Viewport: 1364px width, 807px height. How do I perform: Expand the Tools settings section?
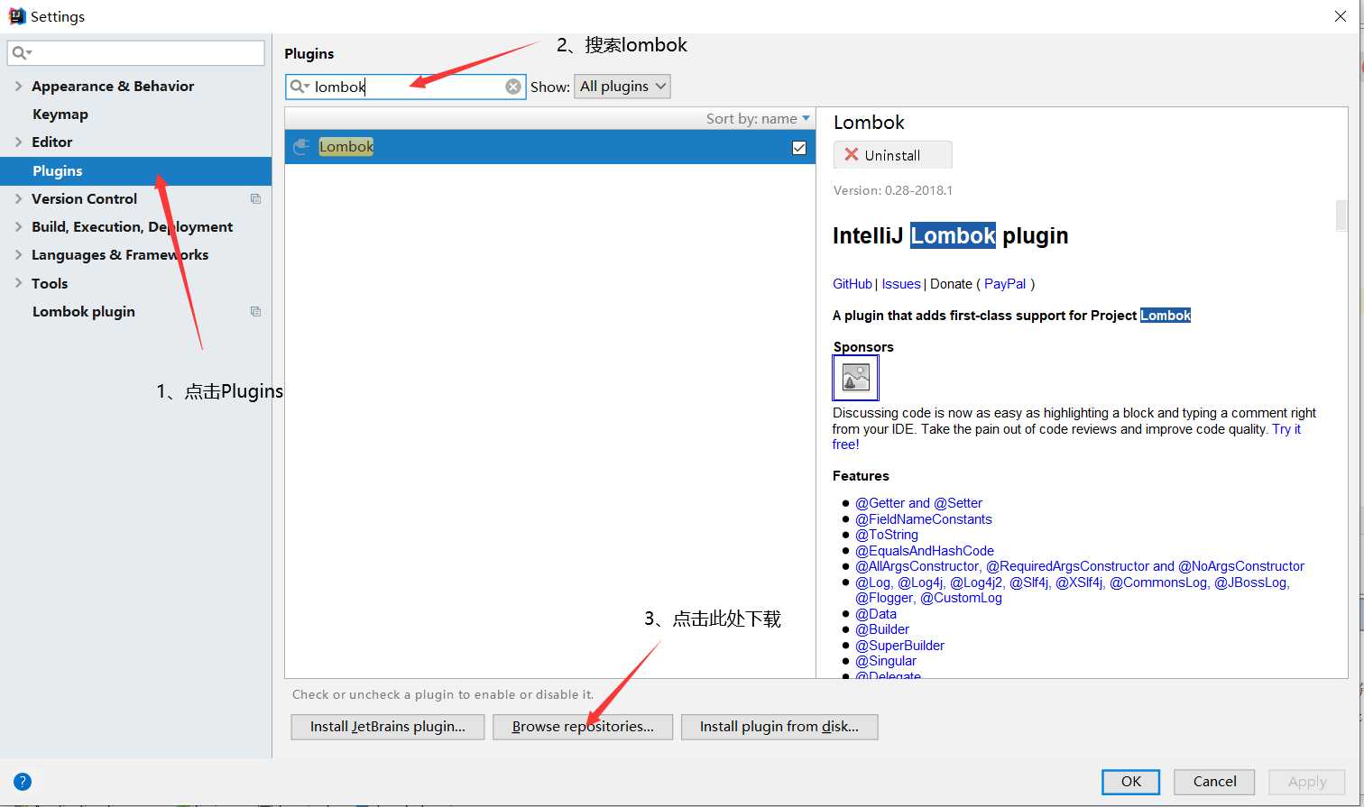tap(18, 283)
